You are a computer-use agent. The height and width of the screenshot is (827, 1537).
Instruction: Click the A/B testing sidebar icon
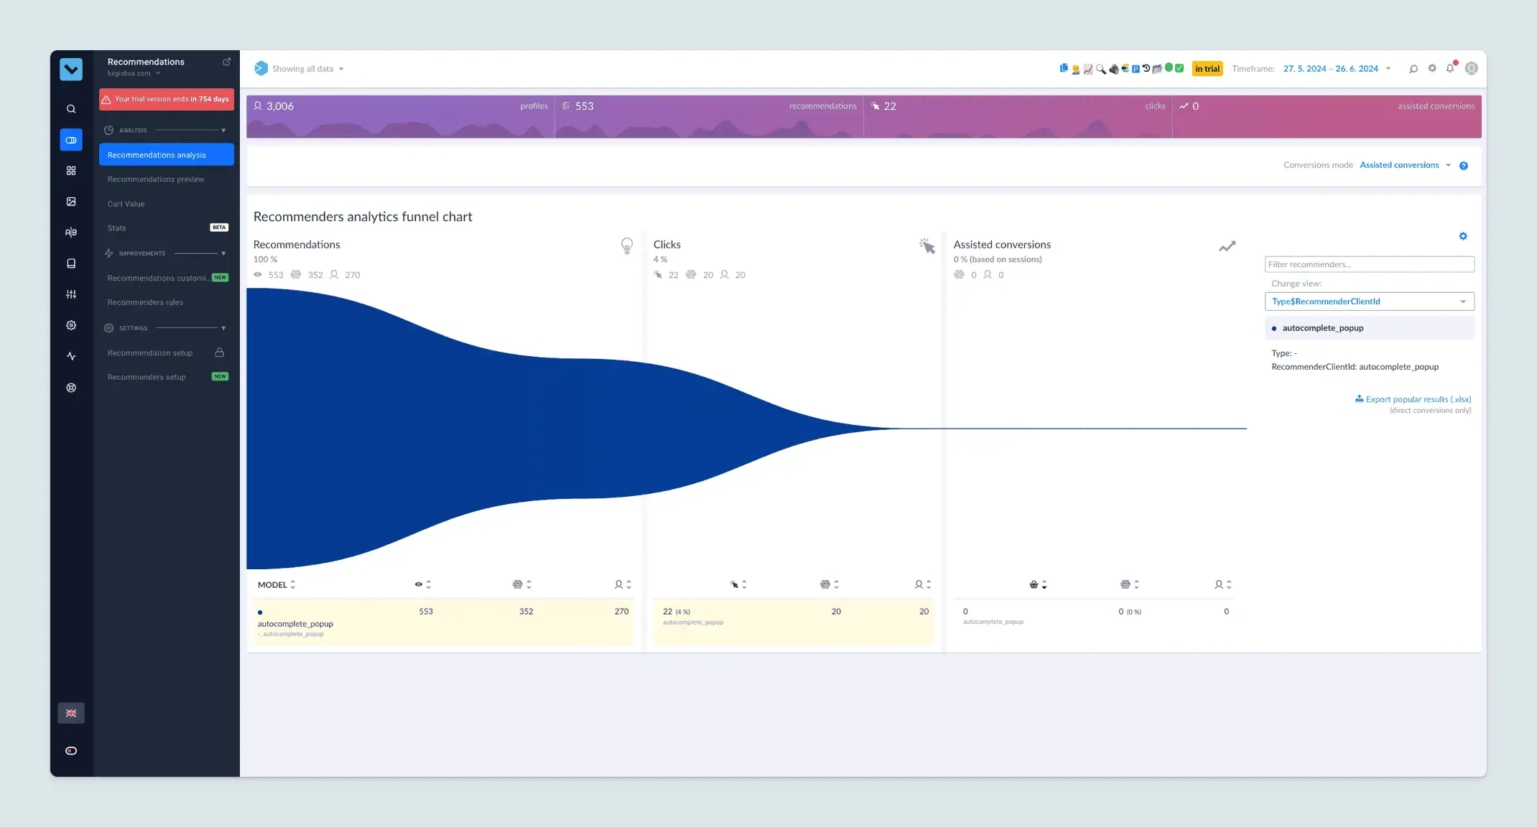[x=71, y=233]
